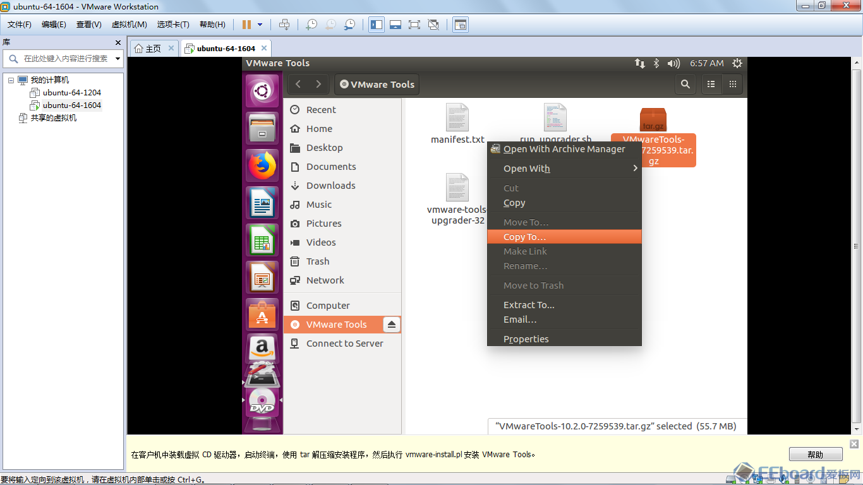Open Amazon from the launcher
This screenshot has width=863, height=485.
tap(262, 349)
